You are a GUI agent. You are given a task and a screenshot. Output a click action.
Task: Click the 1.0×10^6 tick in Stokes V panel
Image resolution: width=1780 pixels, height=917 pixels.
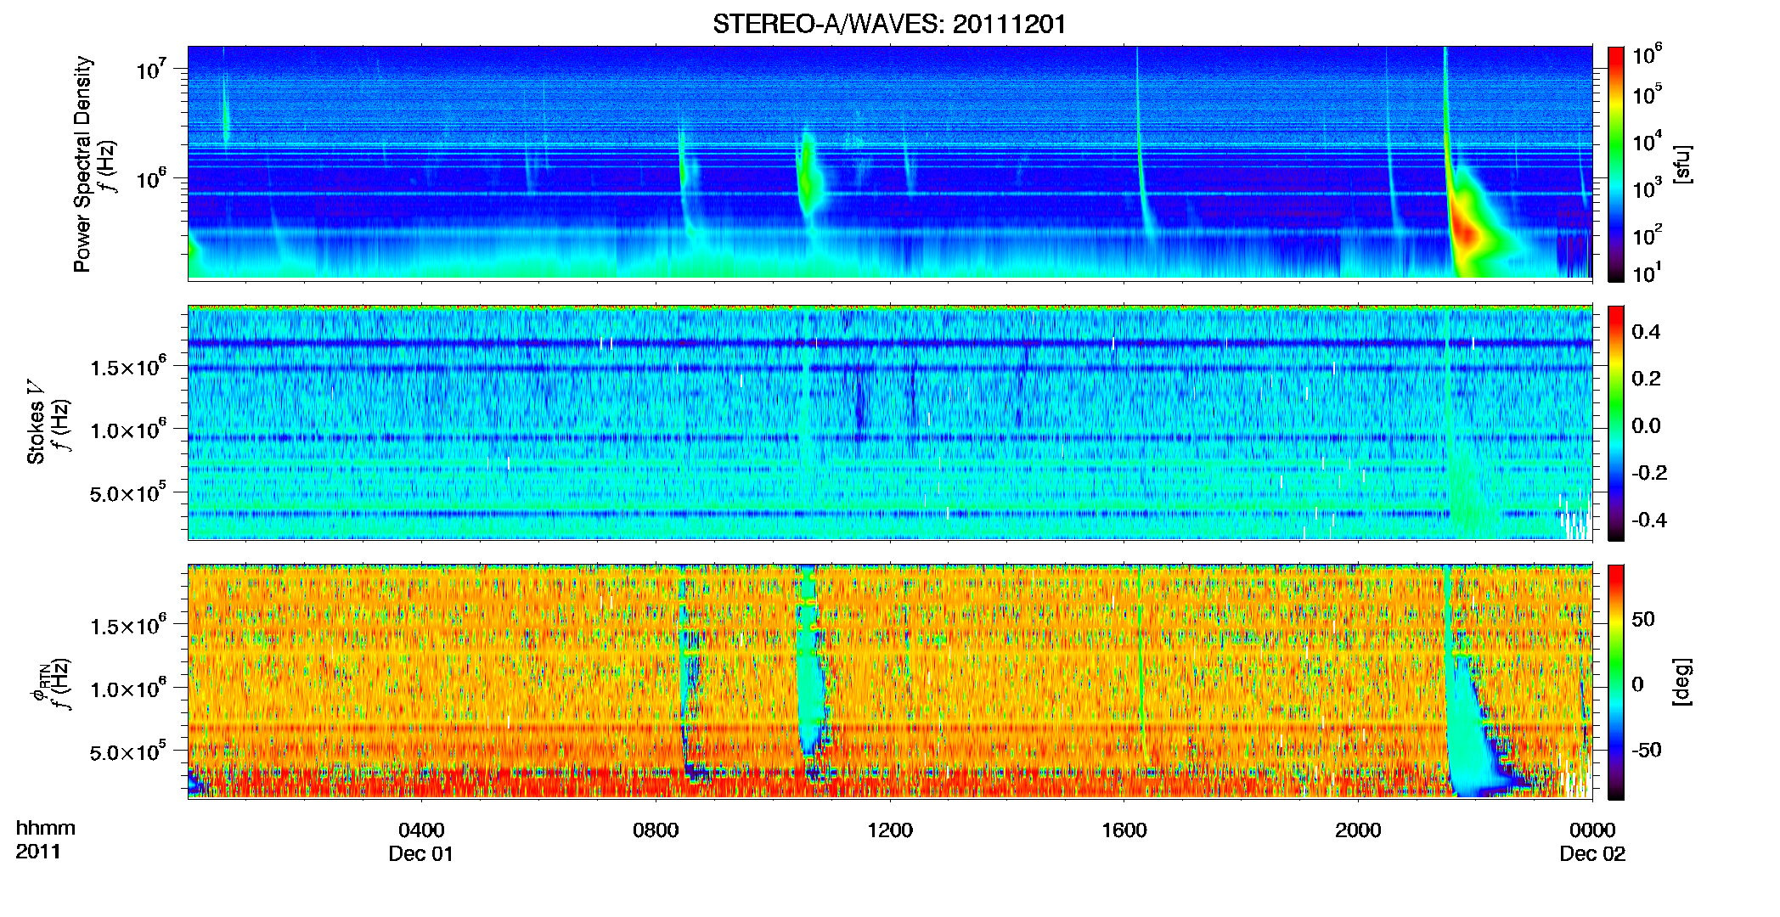point(128,430)
